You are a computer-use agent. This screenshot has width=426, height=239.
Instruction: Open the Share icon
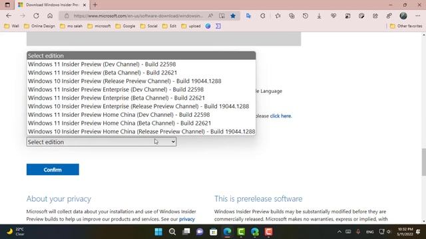[x=375, y=16]
